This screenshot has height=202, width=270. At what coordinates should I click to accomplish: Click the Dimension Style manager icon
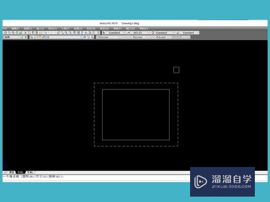click(x=129, y=33)
